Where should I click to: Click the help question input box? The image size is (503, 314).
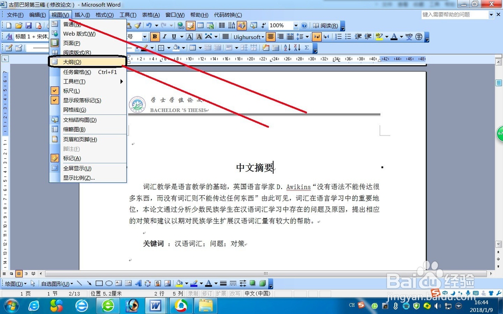455,15
